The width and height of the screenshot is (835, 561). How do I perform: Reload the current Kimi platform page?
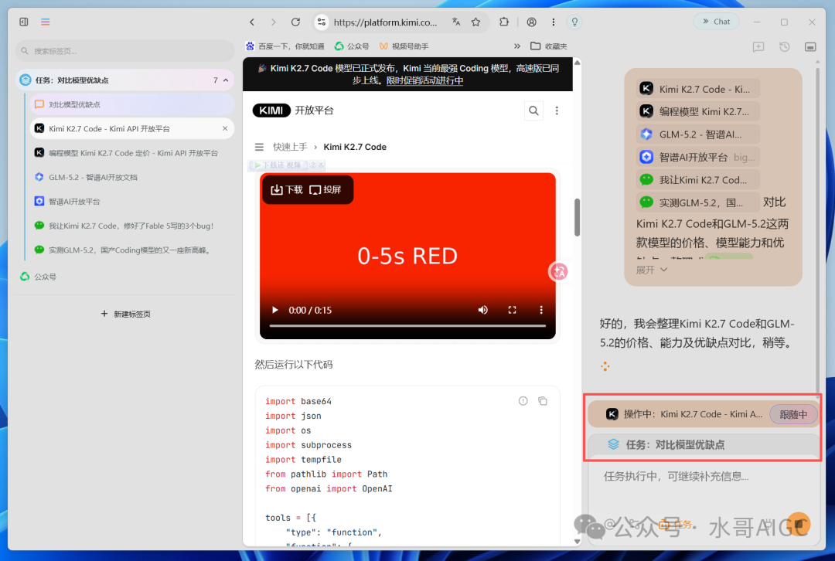pyautogui.click(x=295, y=22)
